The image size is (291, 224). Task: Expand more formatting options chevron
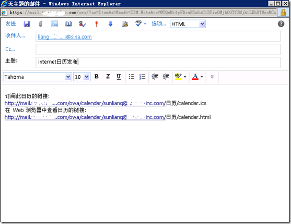coord(212,77)
